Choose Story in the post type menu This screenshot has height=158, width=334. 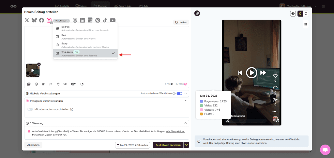85,45
